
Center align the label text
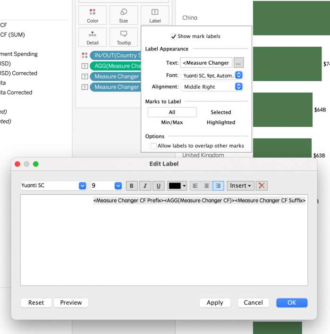[207, 186]
